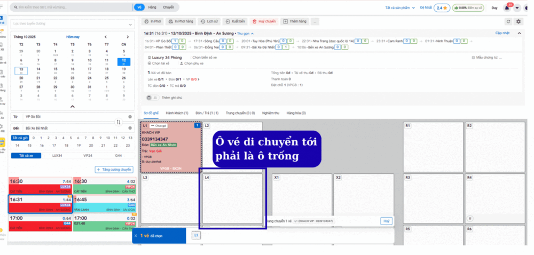
Task: Click Tăng cường chuyến button
Action: point(114,170)
